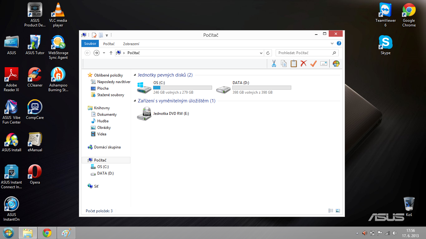Open Stažené soubory in the sidebar
The width and height of the screenshot is (426, 239).
[x=107, y=95]
